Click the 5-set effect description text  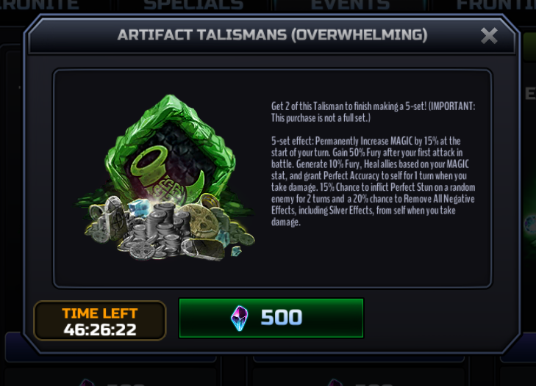(x=373, y=181)
